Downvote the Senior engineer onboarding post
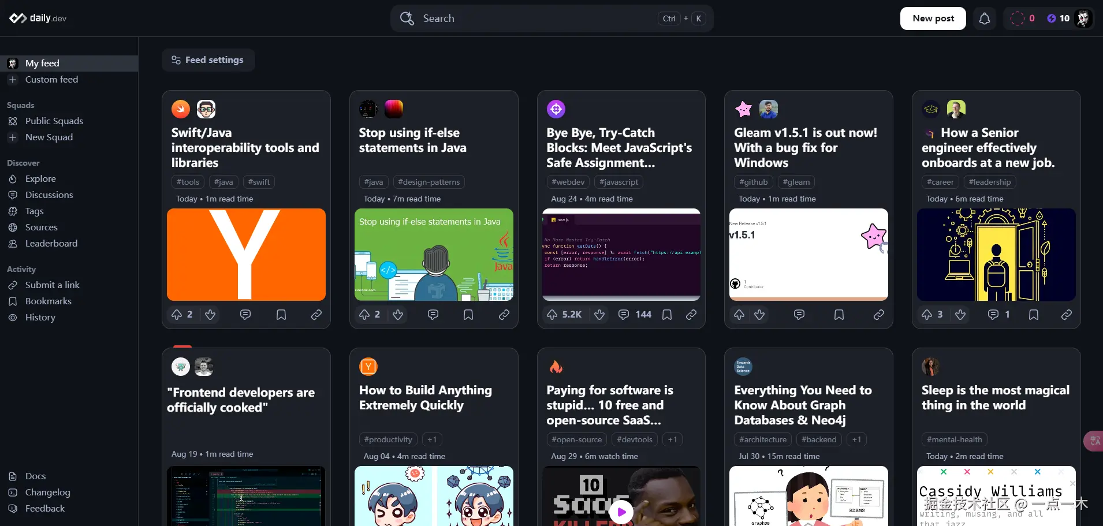This screenshot has width=1103, height=526. [960, 315]
